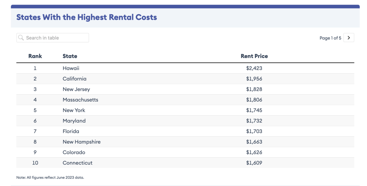This screenshot has height=186, width=367.
Task: Select the California row
Action: [75, 79]
